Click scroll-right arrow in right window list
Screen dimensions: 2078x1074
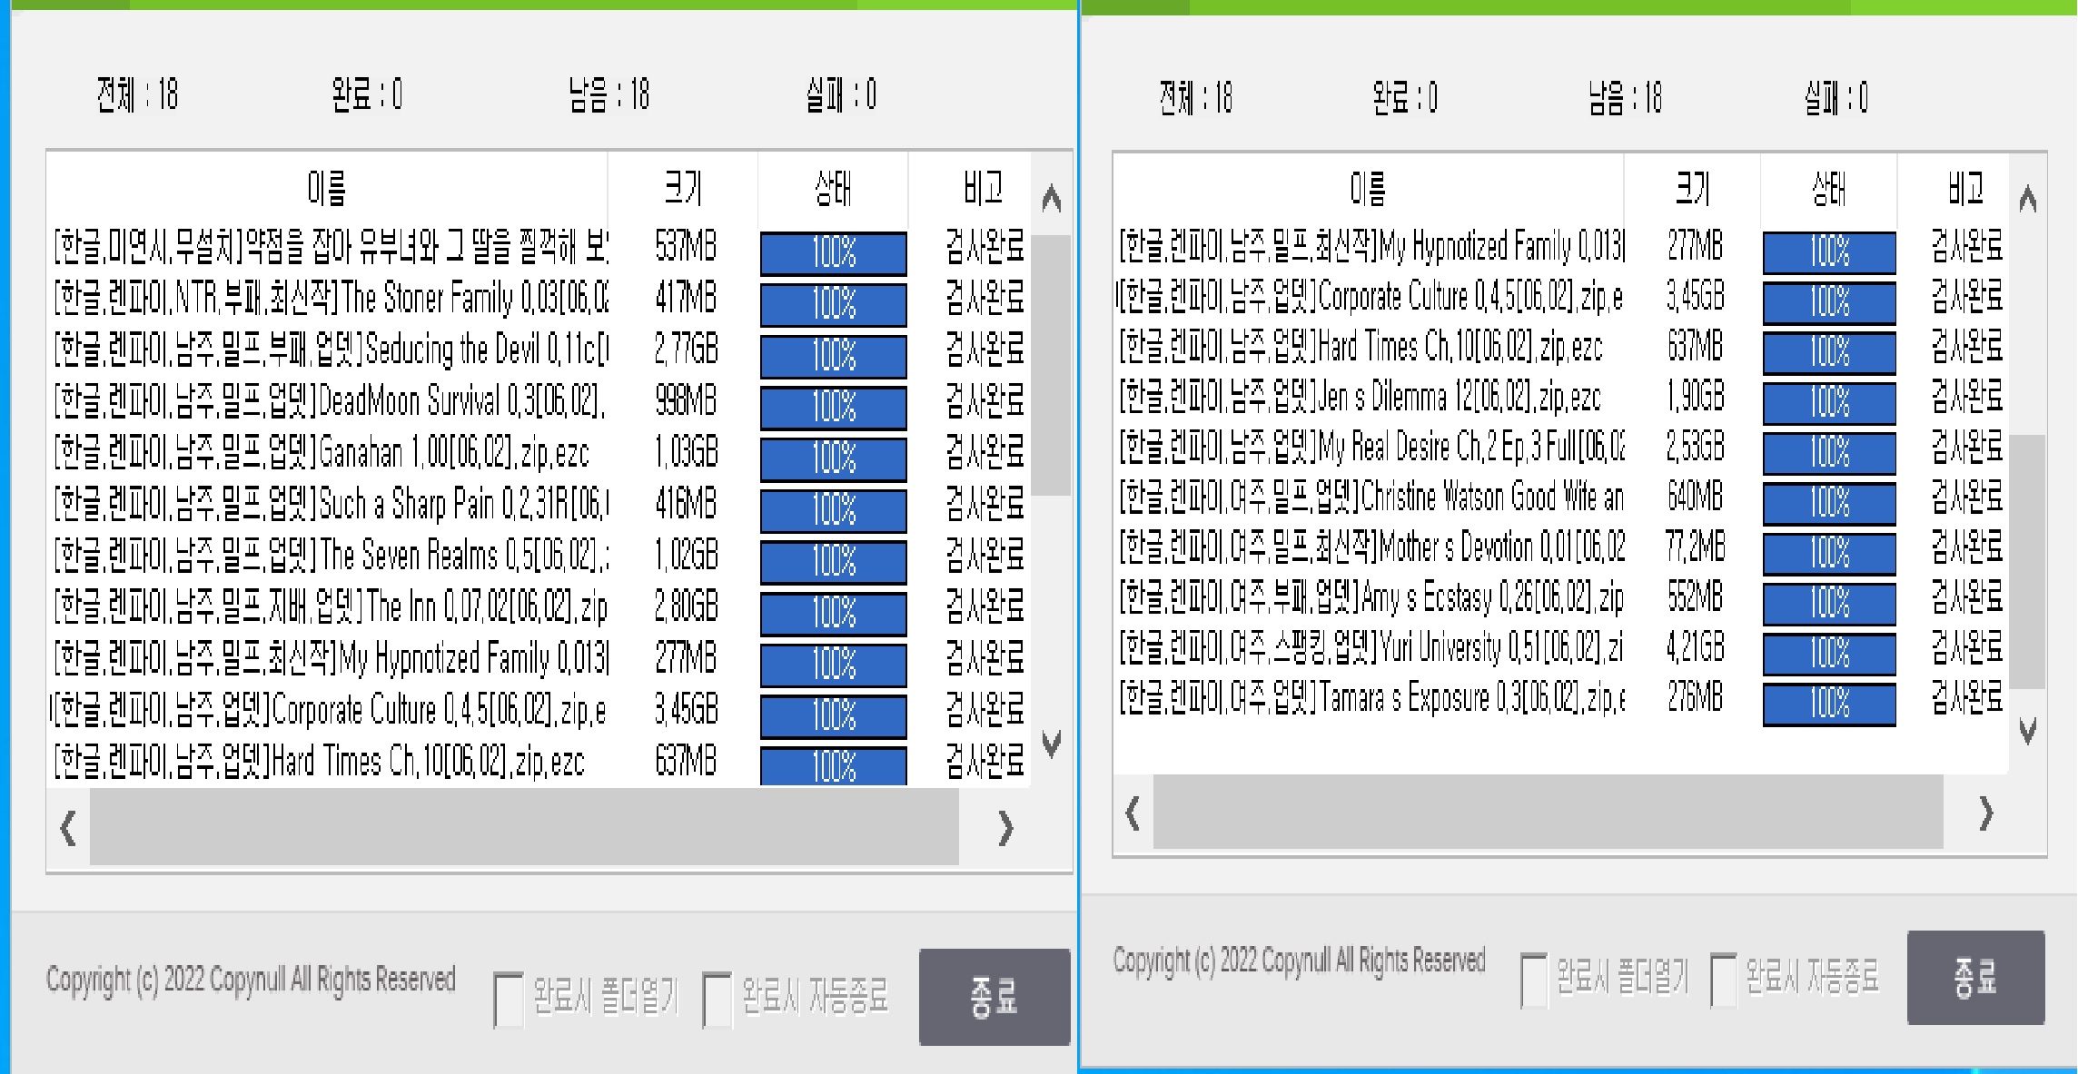click(1985, 813)
